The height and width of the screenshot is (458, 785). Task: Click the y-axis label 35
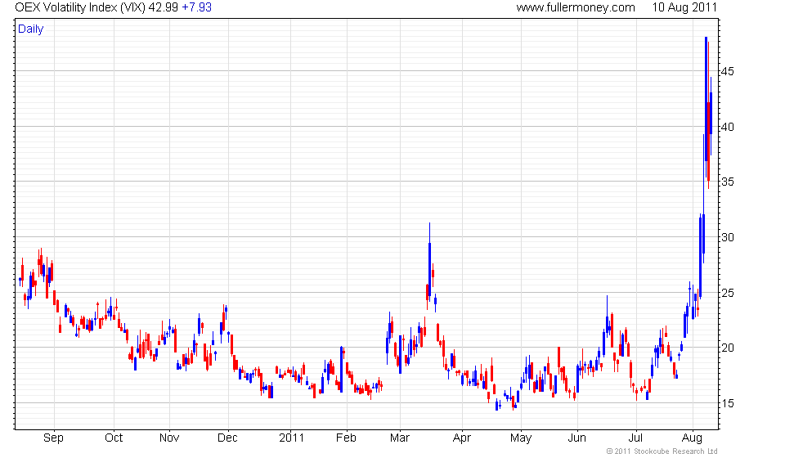pyautogui.click(x=728, y=182)
